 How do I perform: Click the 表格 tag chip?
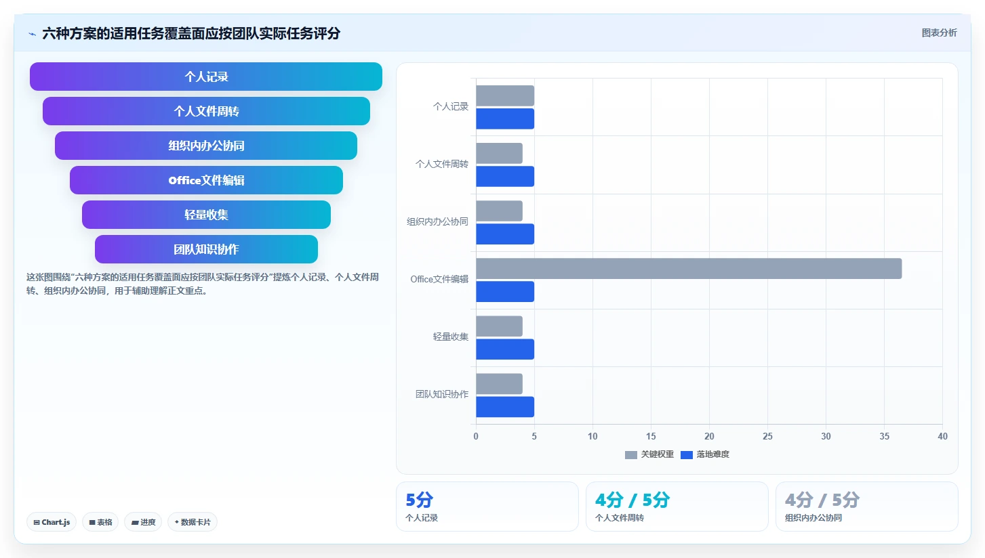click(100, 522)
